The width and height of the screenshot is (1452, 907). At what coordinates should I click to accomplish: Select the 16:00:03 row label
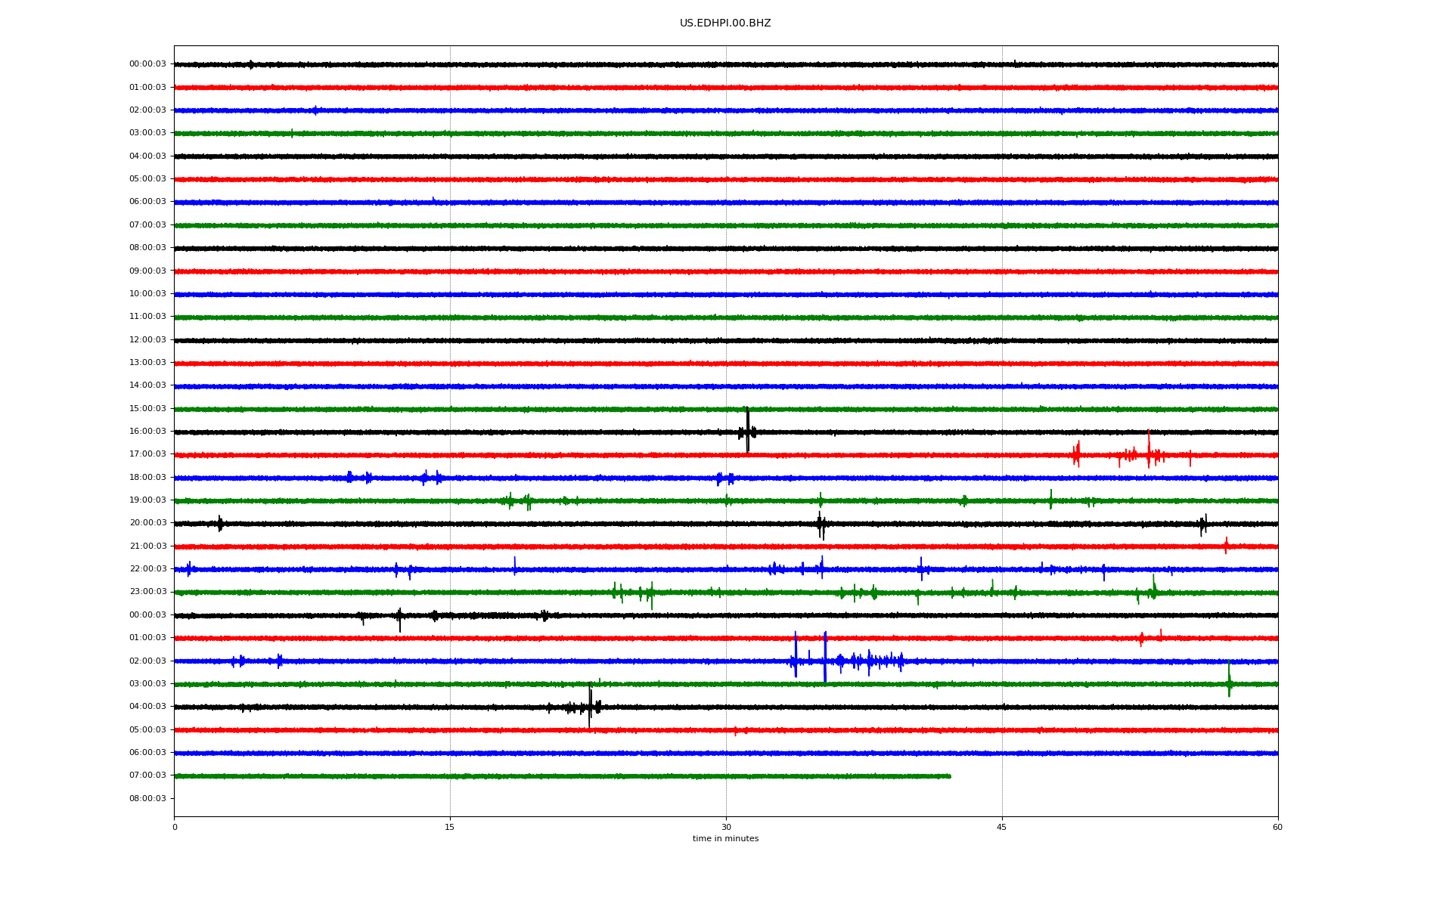[x=147, y=432]
